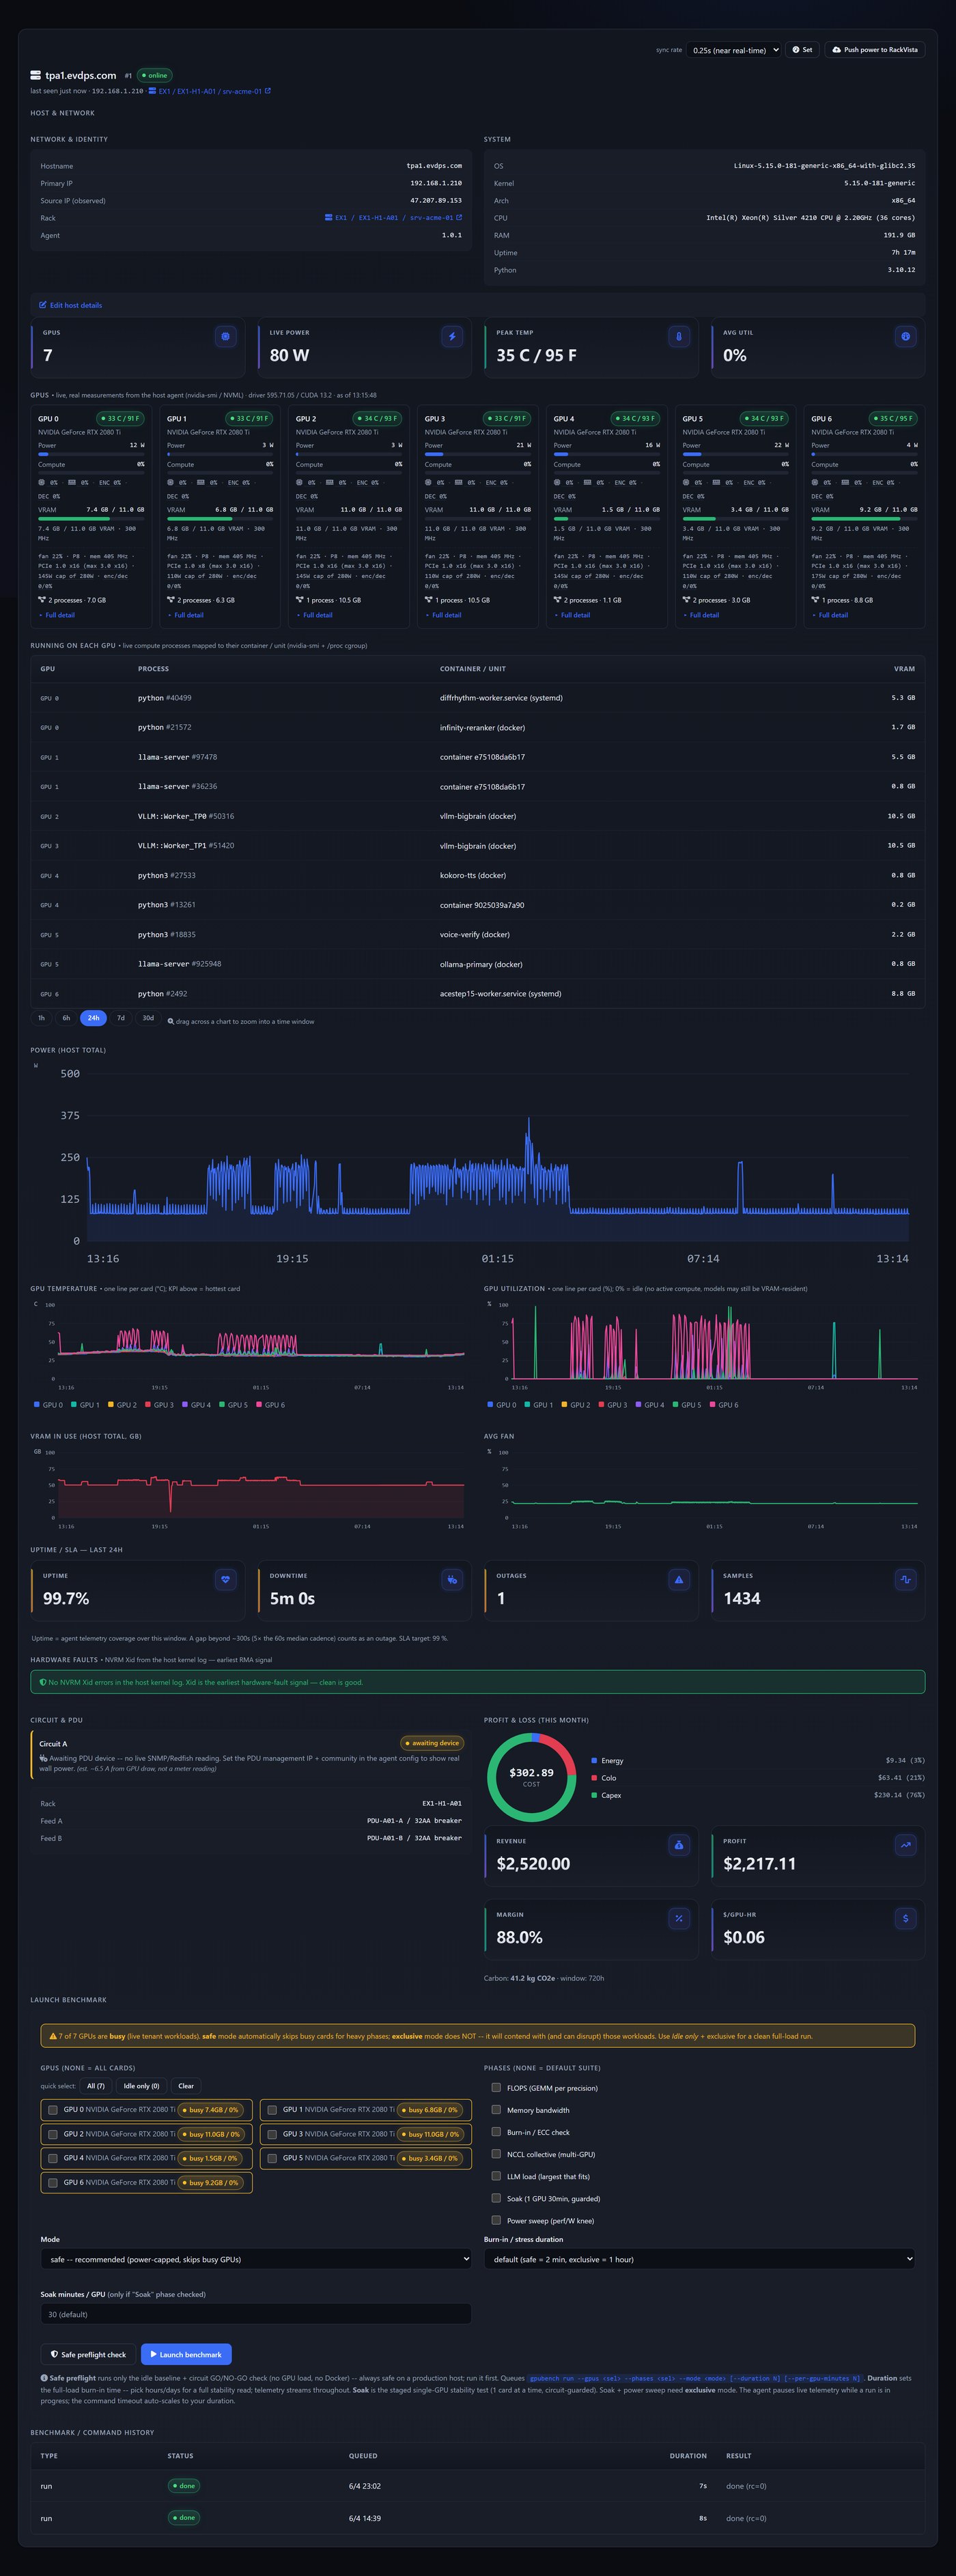
Task: Click the Launch benchmark button
Action: coord(186,2354)
